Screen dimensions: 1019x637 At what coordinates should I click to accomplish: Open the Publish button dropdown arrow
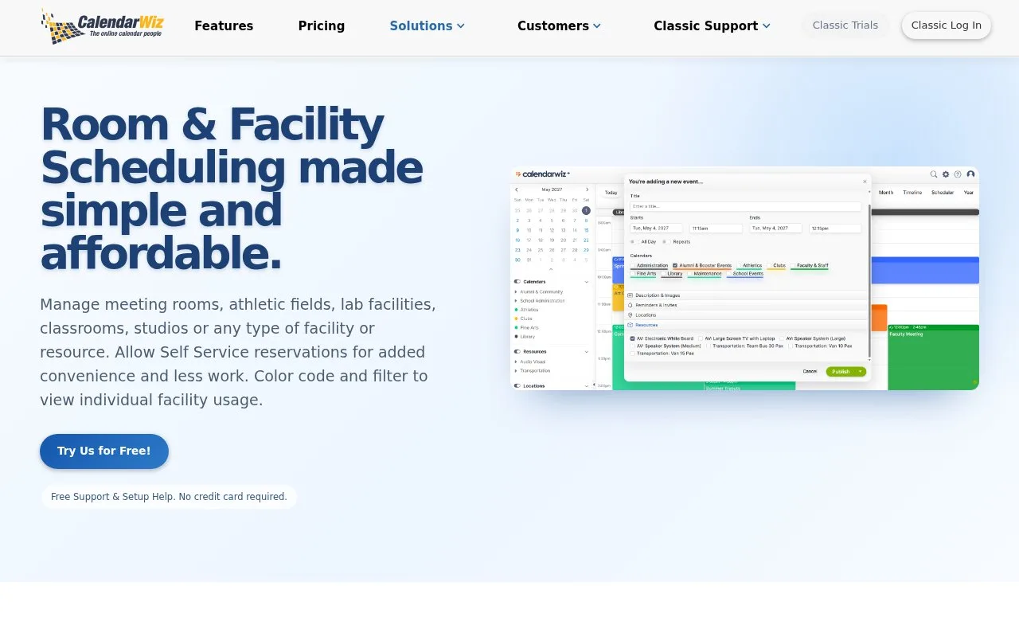tap(861, 372)
